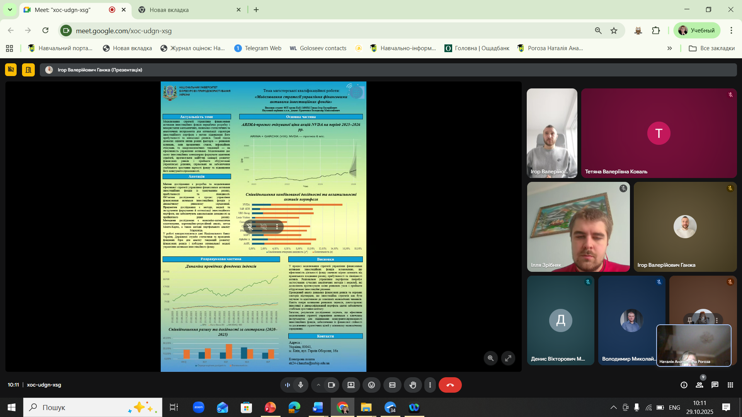
Task: Open Microsoft Word from taskbar
Action: 318,407
